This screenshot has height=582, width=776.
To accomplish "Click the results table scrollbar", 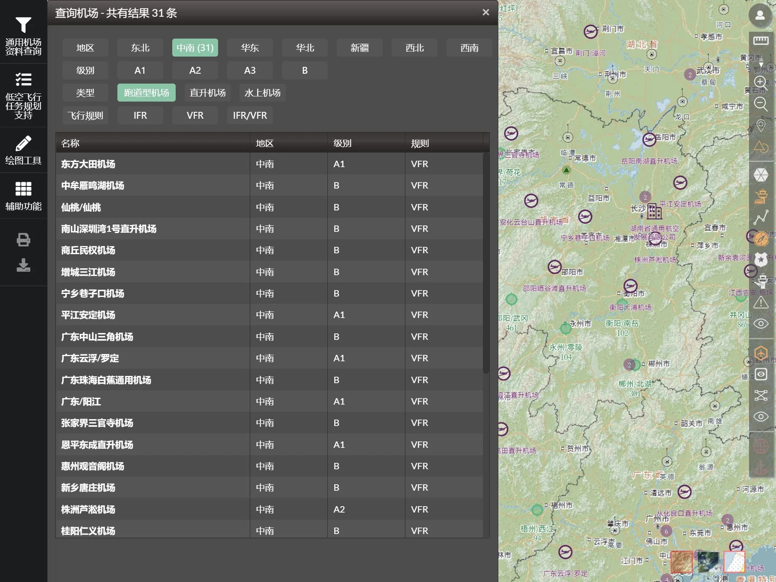I will coord(486,264).
